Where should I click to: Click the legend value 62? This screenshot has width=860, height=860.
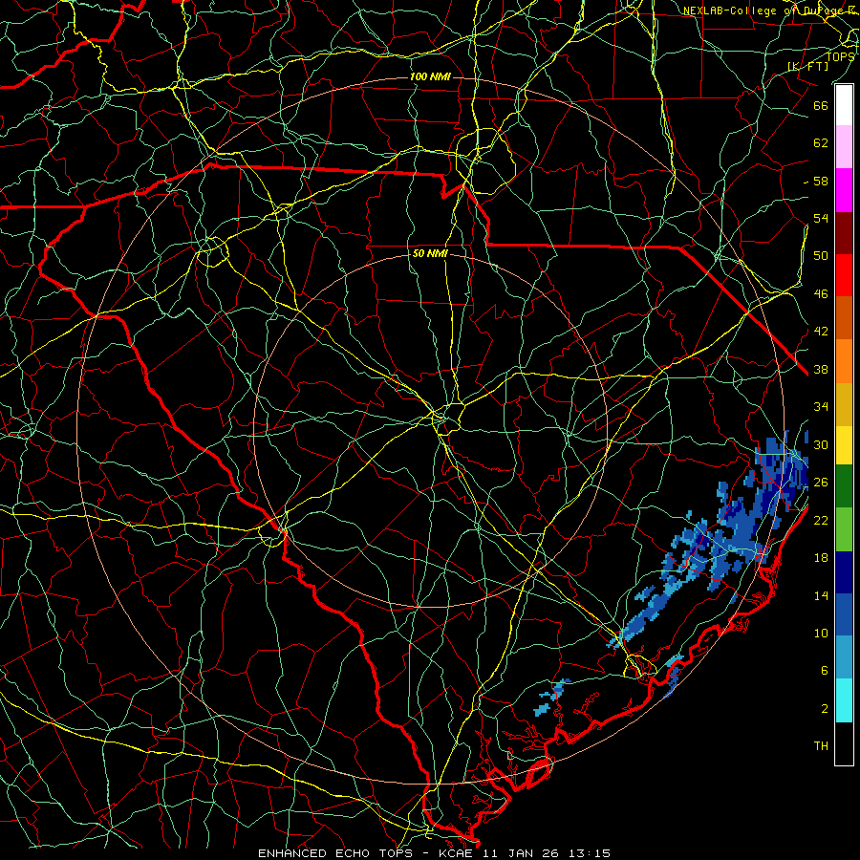pos(821,143)
